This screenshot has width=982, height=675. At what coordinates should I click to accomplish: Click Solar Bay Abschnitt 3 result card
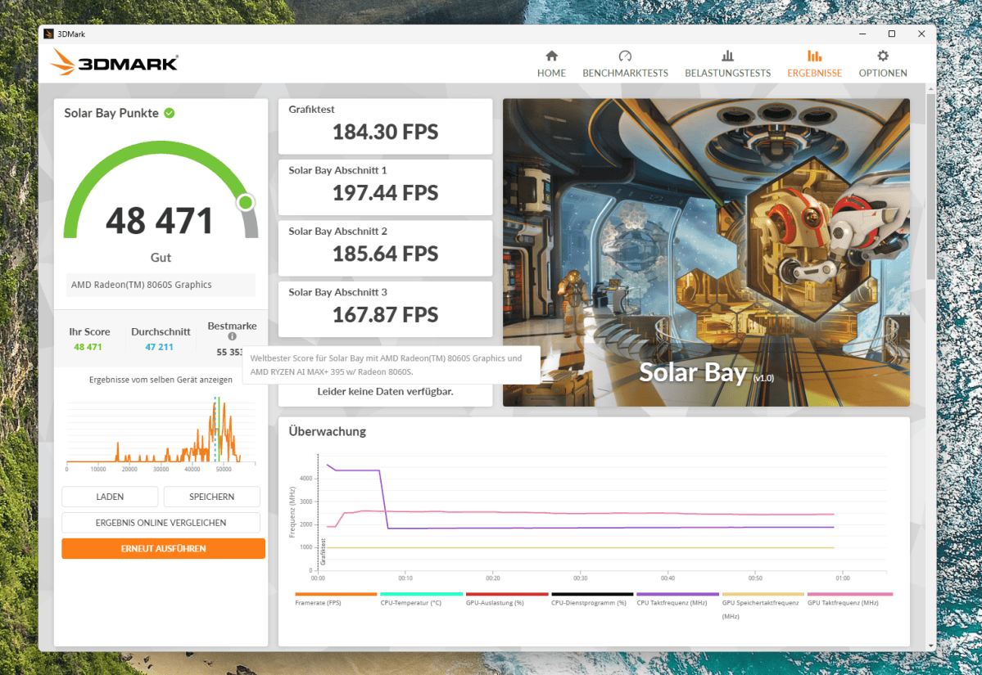pyautogui.click(x=385, y=309)
